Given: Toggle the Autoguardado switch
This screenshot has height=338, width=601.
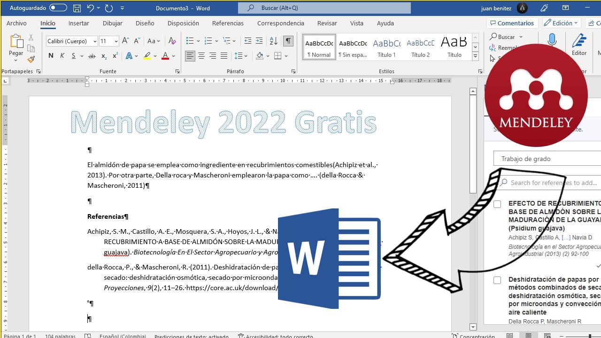Looking at the screenshot, I should (58, 8).
